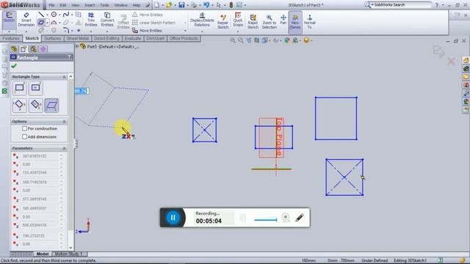Open Spline tool dropdown arrow
This screenshot has width=470, height=264.
click(x=72, y=15)
